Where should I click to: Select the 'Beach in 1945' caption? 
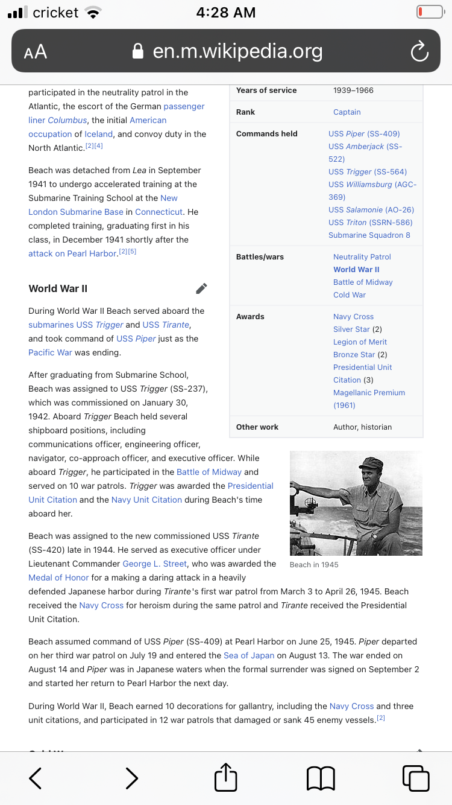pos(314,565)
